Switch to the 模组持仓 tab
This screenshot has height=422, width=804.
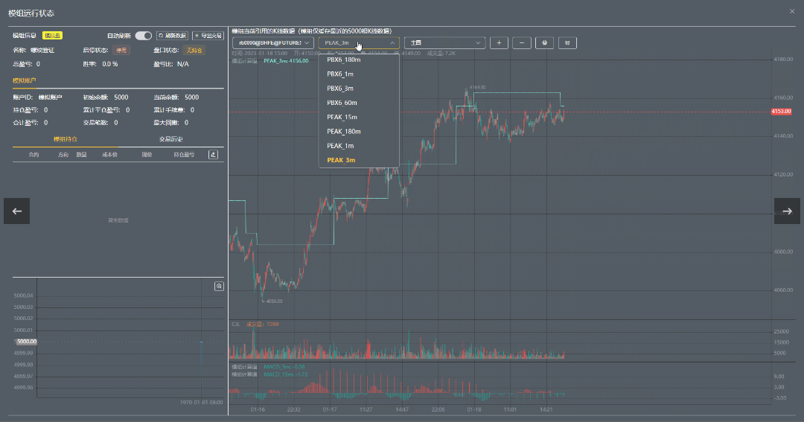tap(66, 139)
